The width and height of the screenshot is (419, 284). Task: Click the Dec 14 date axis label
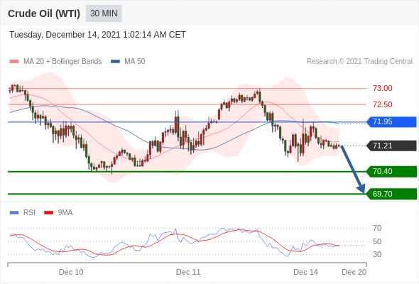[305, 272]
